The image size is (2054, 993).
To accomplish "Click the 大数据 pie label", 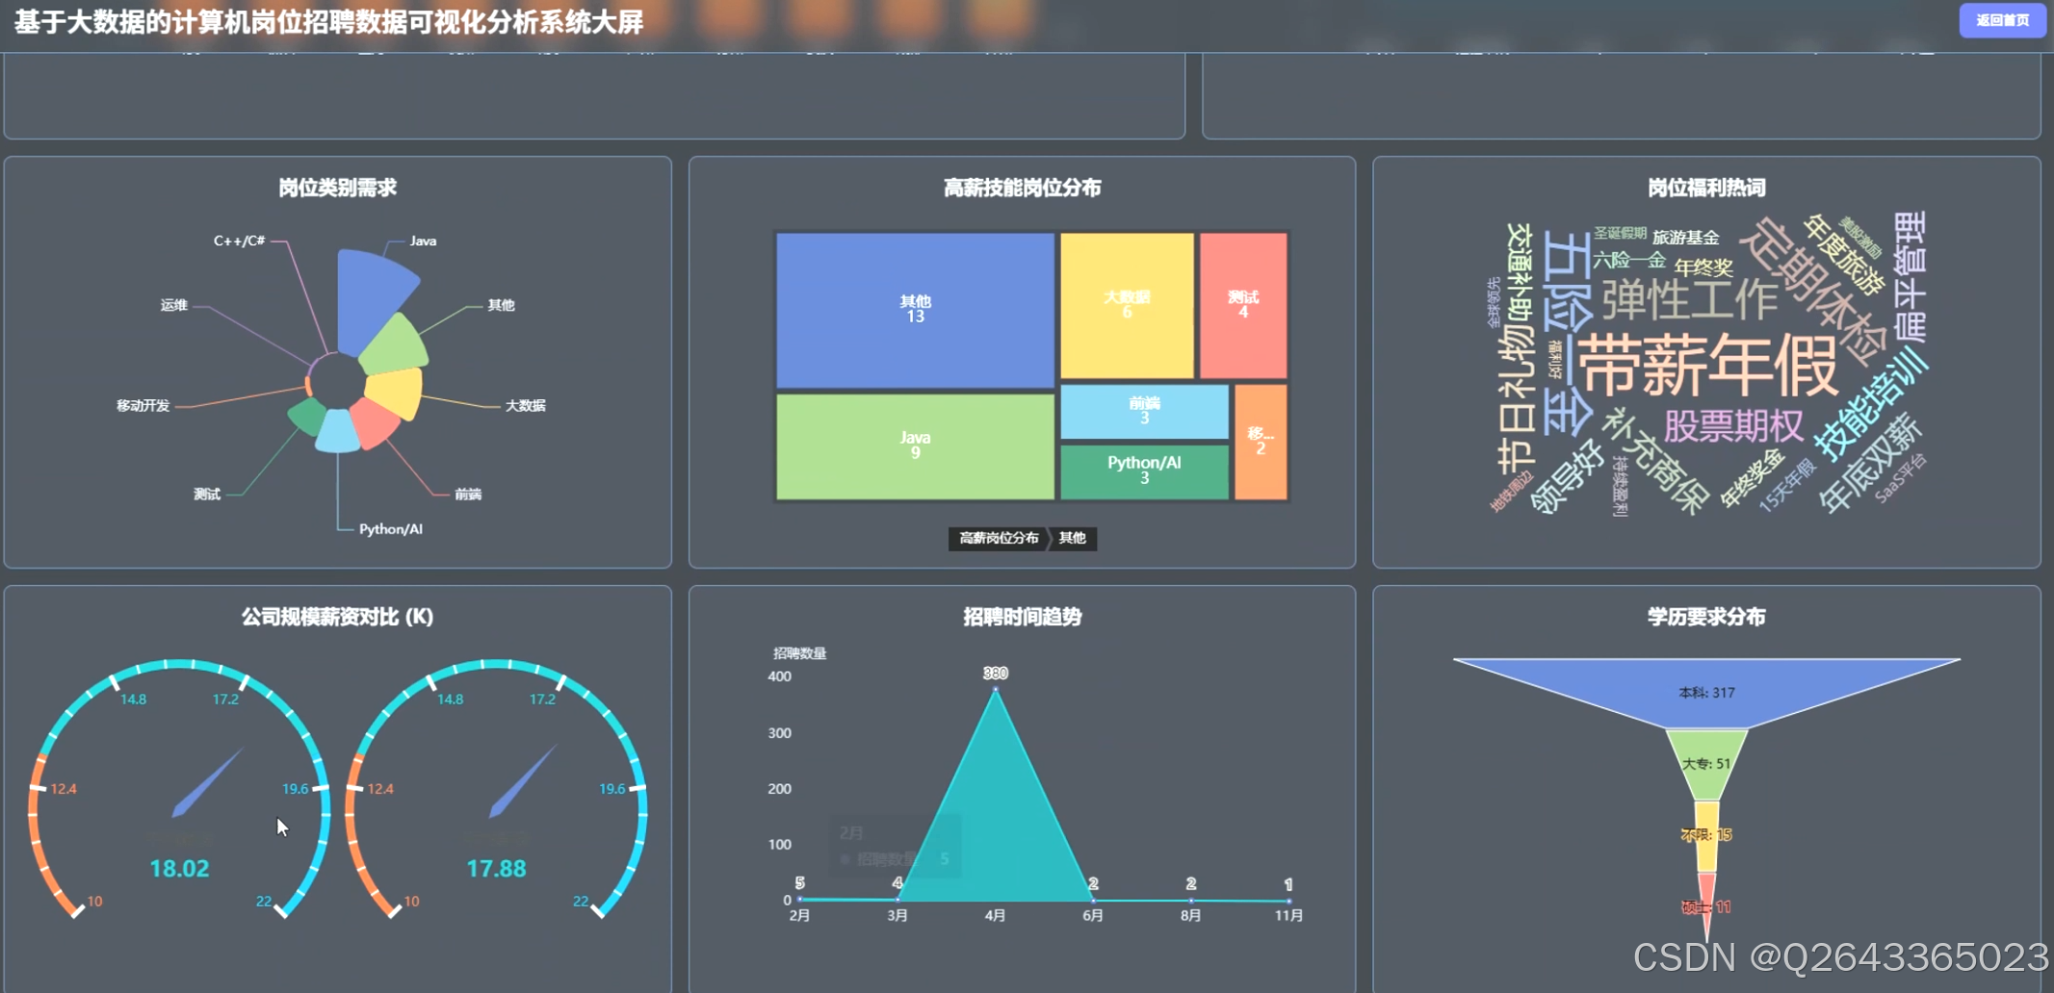I will tap(525, 405).
